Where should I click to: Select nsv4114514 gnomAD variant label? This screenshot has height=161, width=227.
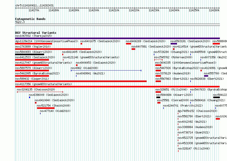coord(200,47)
